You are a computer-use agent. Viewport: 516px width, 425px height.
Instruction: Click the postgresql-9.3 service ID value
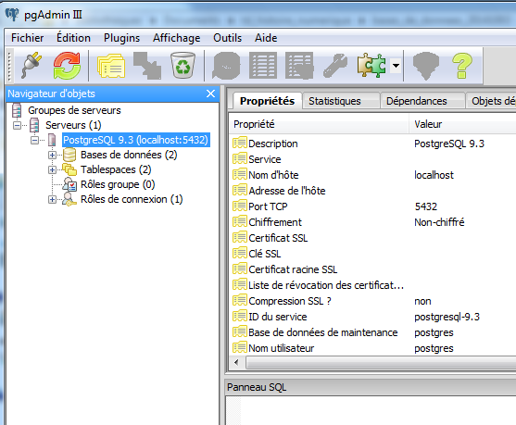[447, 317]
